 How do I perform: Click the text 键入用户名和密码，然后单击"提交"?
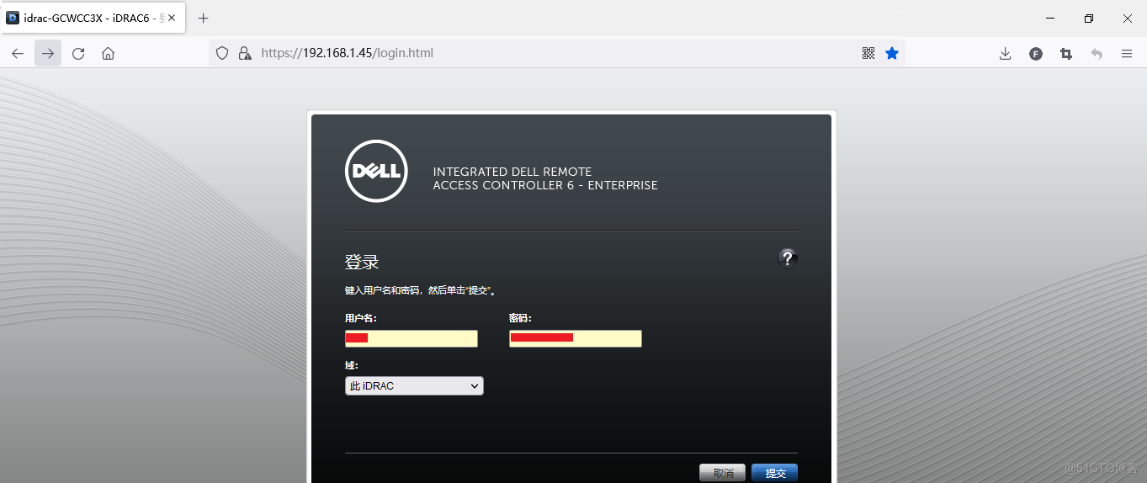pos(420,290)
